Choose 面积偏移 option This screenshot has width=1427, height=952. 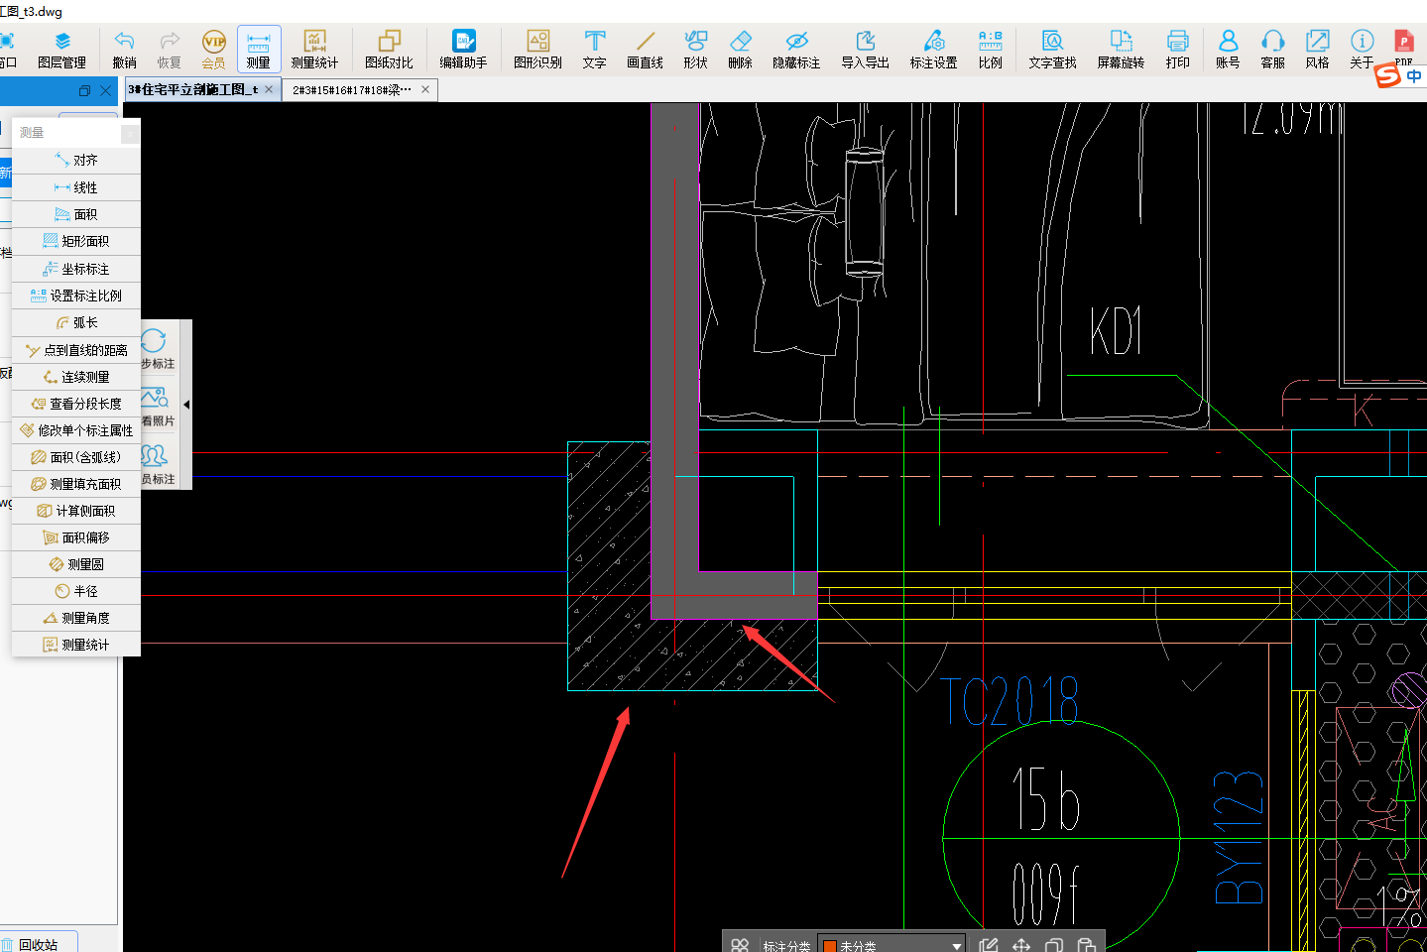coord(76,537)
